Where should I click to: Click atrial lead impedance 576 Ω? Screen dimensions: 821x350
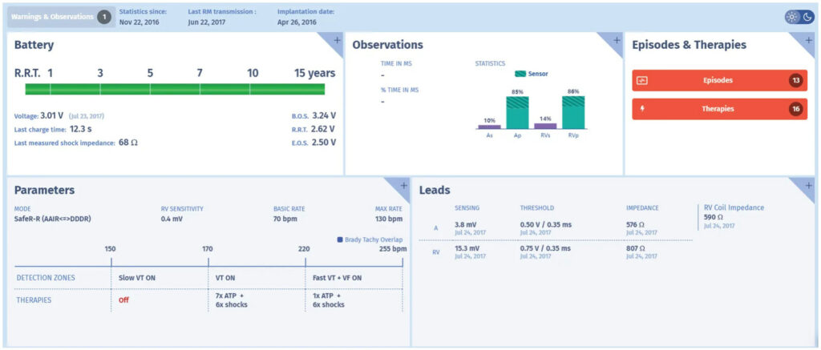click(x=636, y=224)
